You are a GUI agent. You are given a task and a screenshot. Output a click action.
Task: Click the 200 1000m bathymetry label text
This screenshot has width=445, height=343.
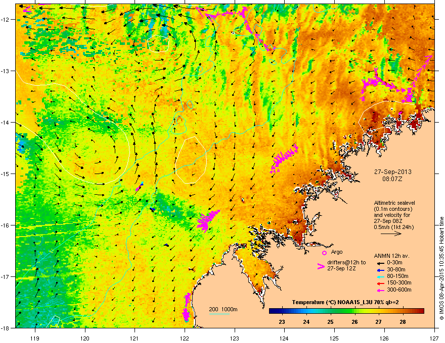(x=223, y=309)
